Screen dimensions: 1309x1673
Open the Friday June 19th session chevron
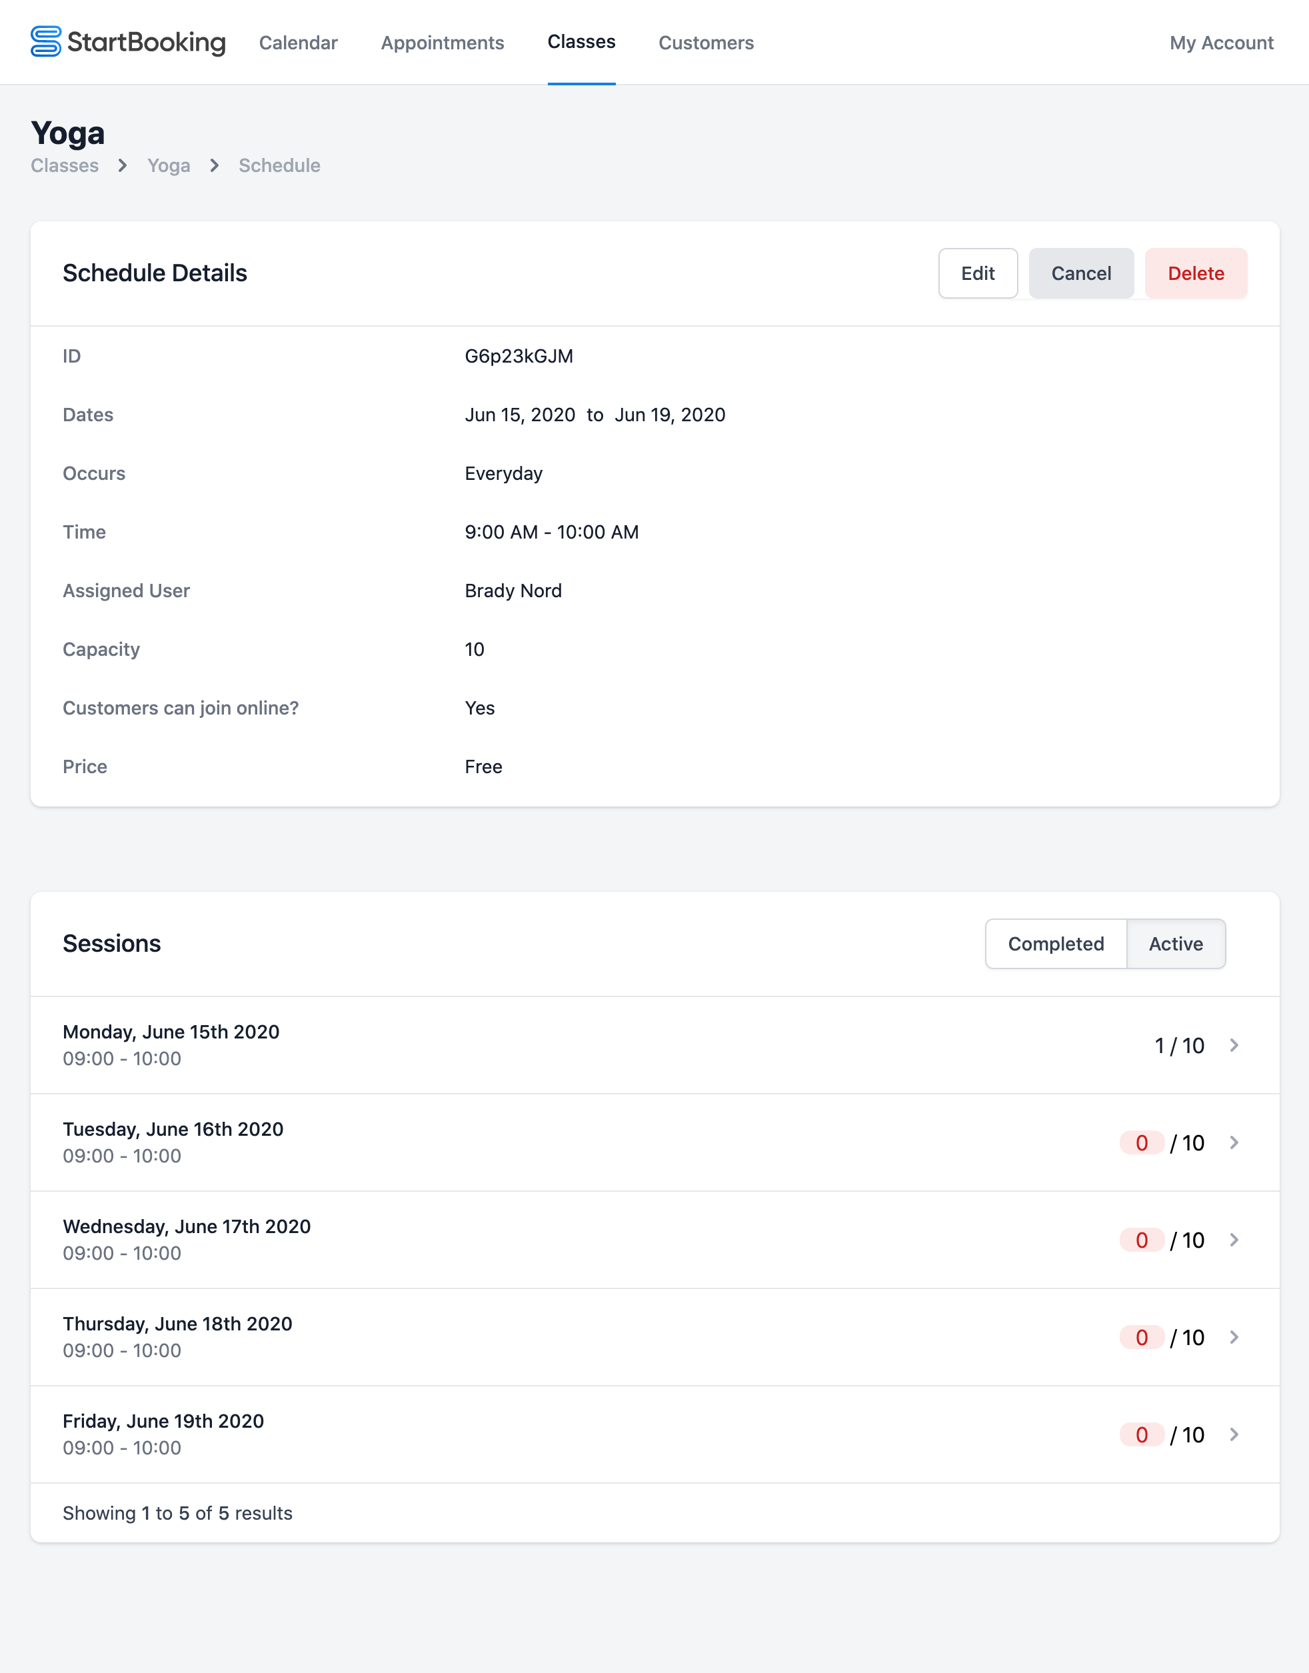tap(1234, 1434)
